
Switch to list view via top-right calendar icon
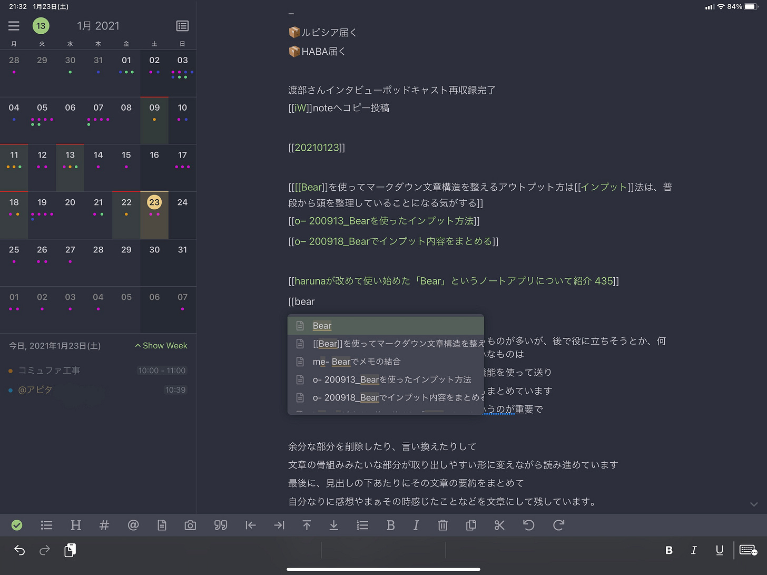[182, 26]
